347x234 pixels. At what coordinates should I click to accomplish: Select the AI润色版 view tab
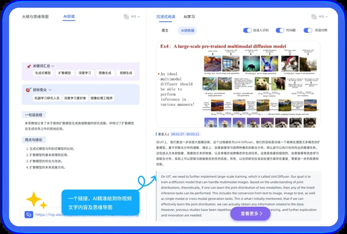point(187,30)
